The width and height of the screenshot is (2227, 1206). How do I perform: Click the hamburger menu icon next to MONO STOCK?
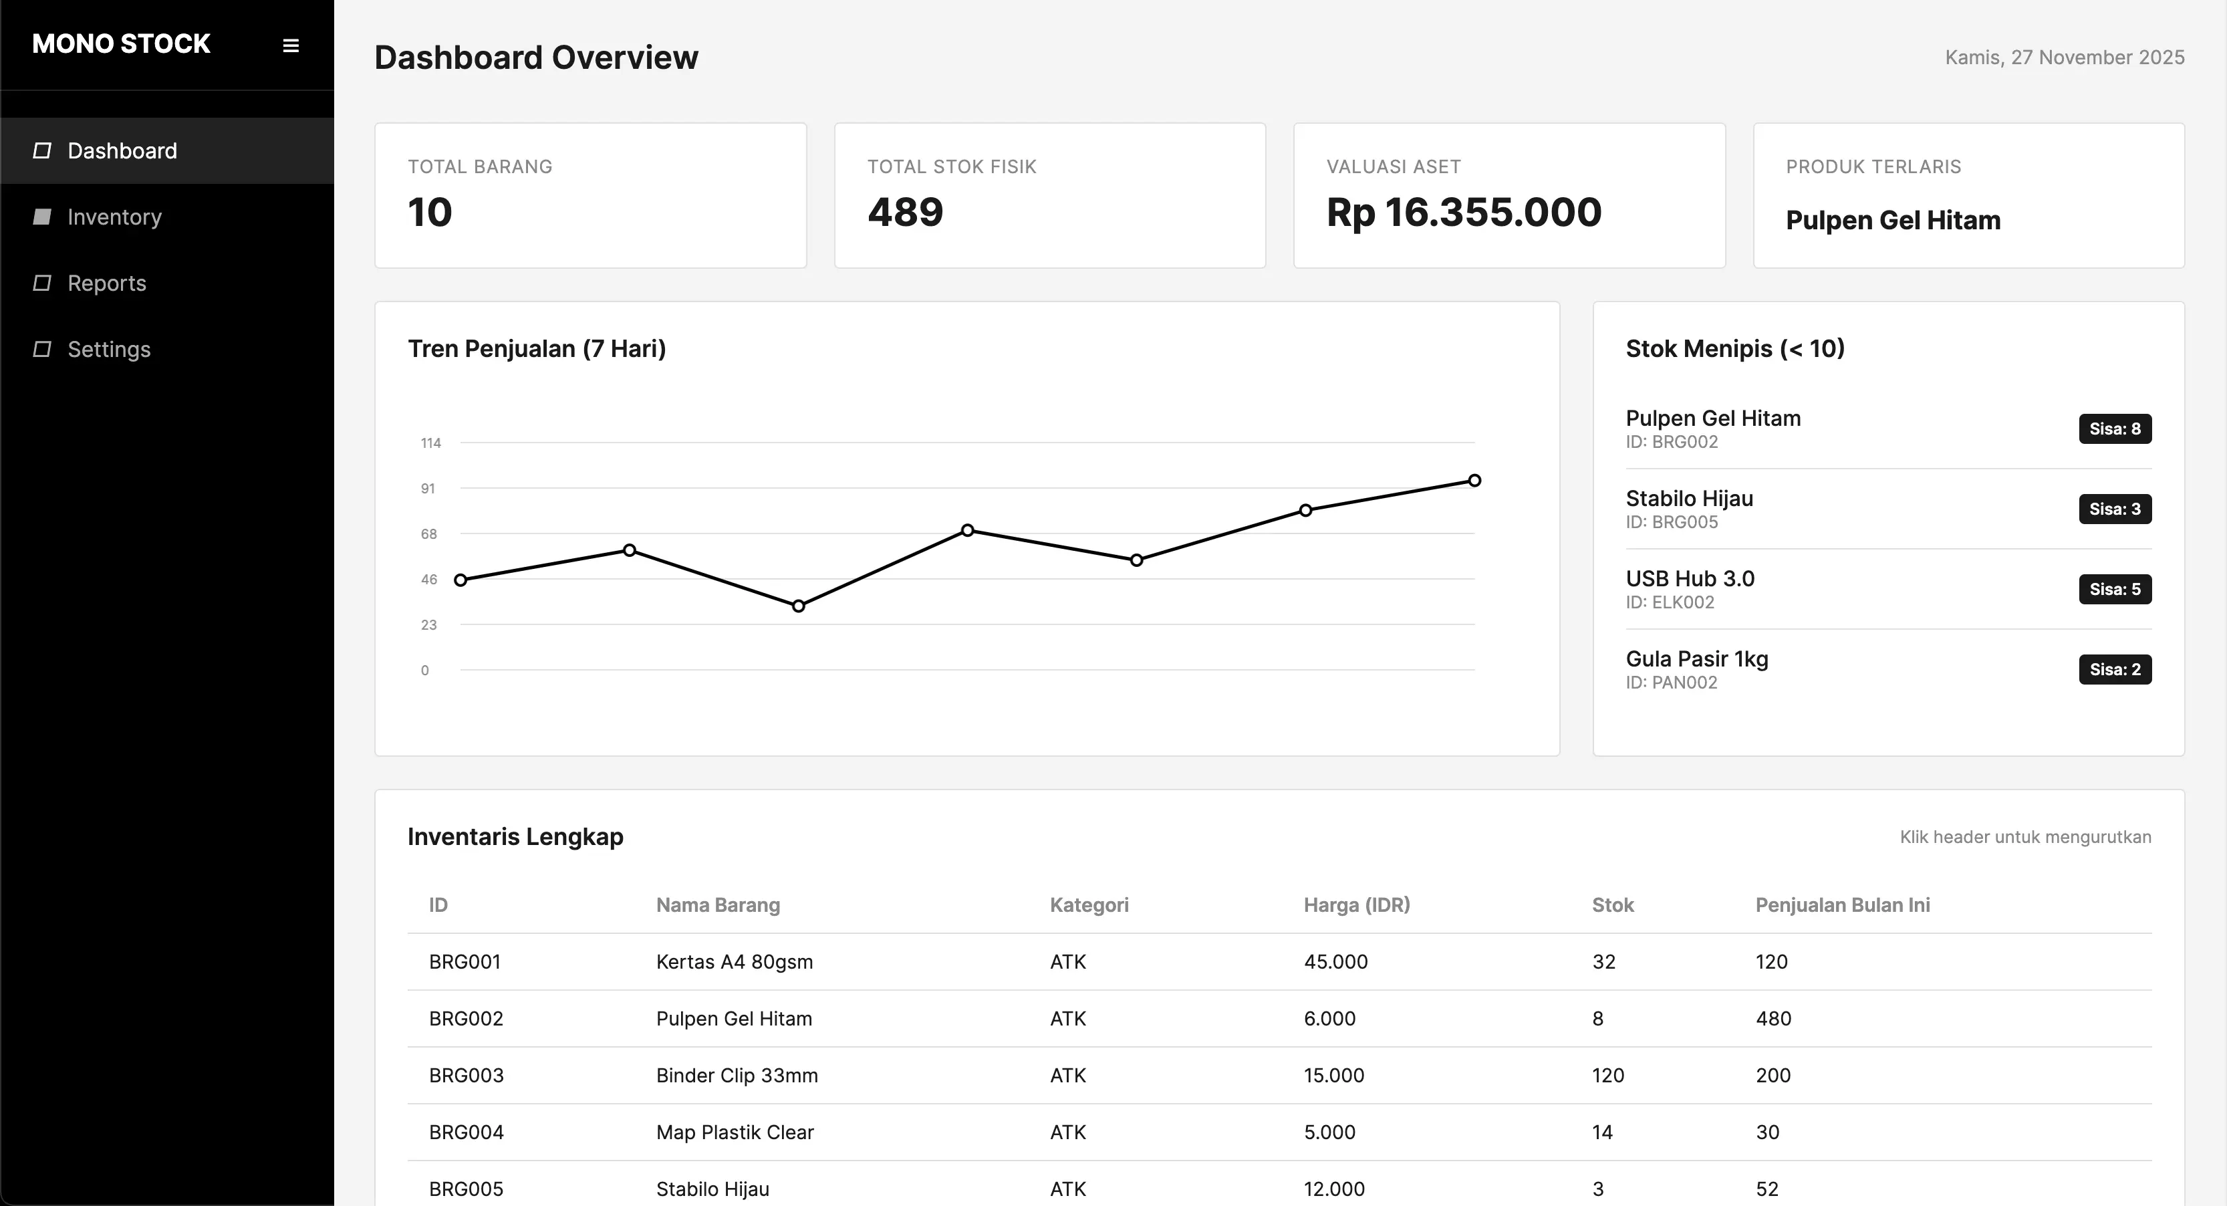[291, 44]
